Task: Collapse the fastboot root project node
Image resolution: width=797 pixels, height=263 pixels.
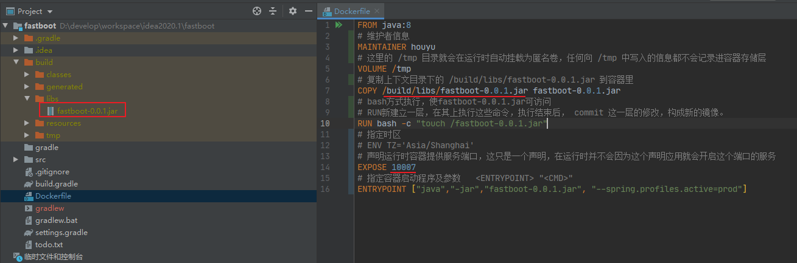Action: pyautogui.click(x=5, y=26)
